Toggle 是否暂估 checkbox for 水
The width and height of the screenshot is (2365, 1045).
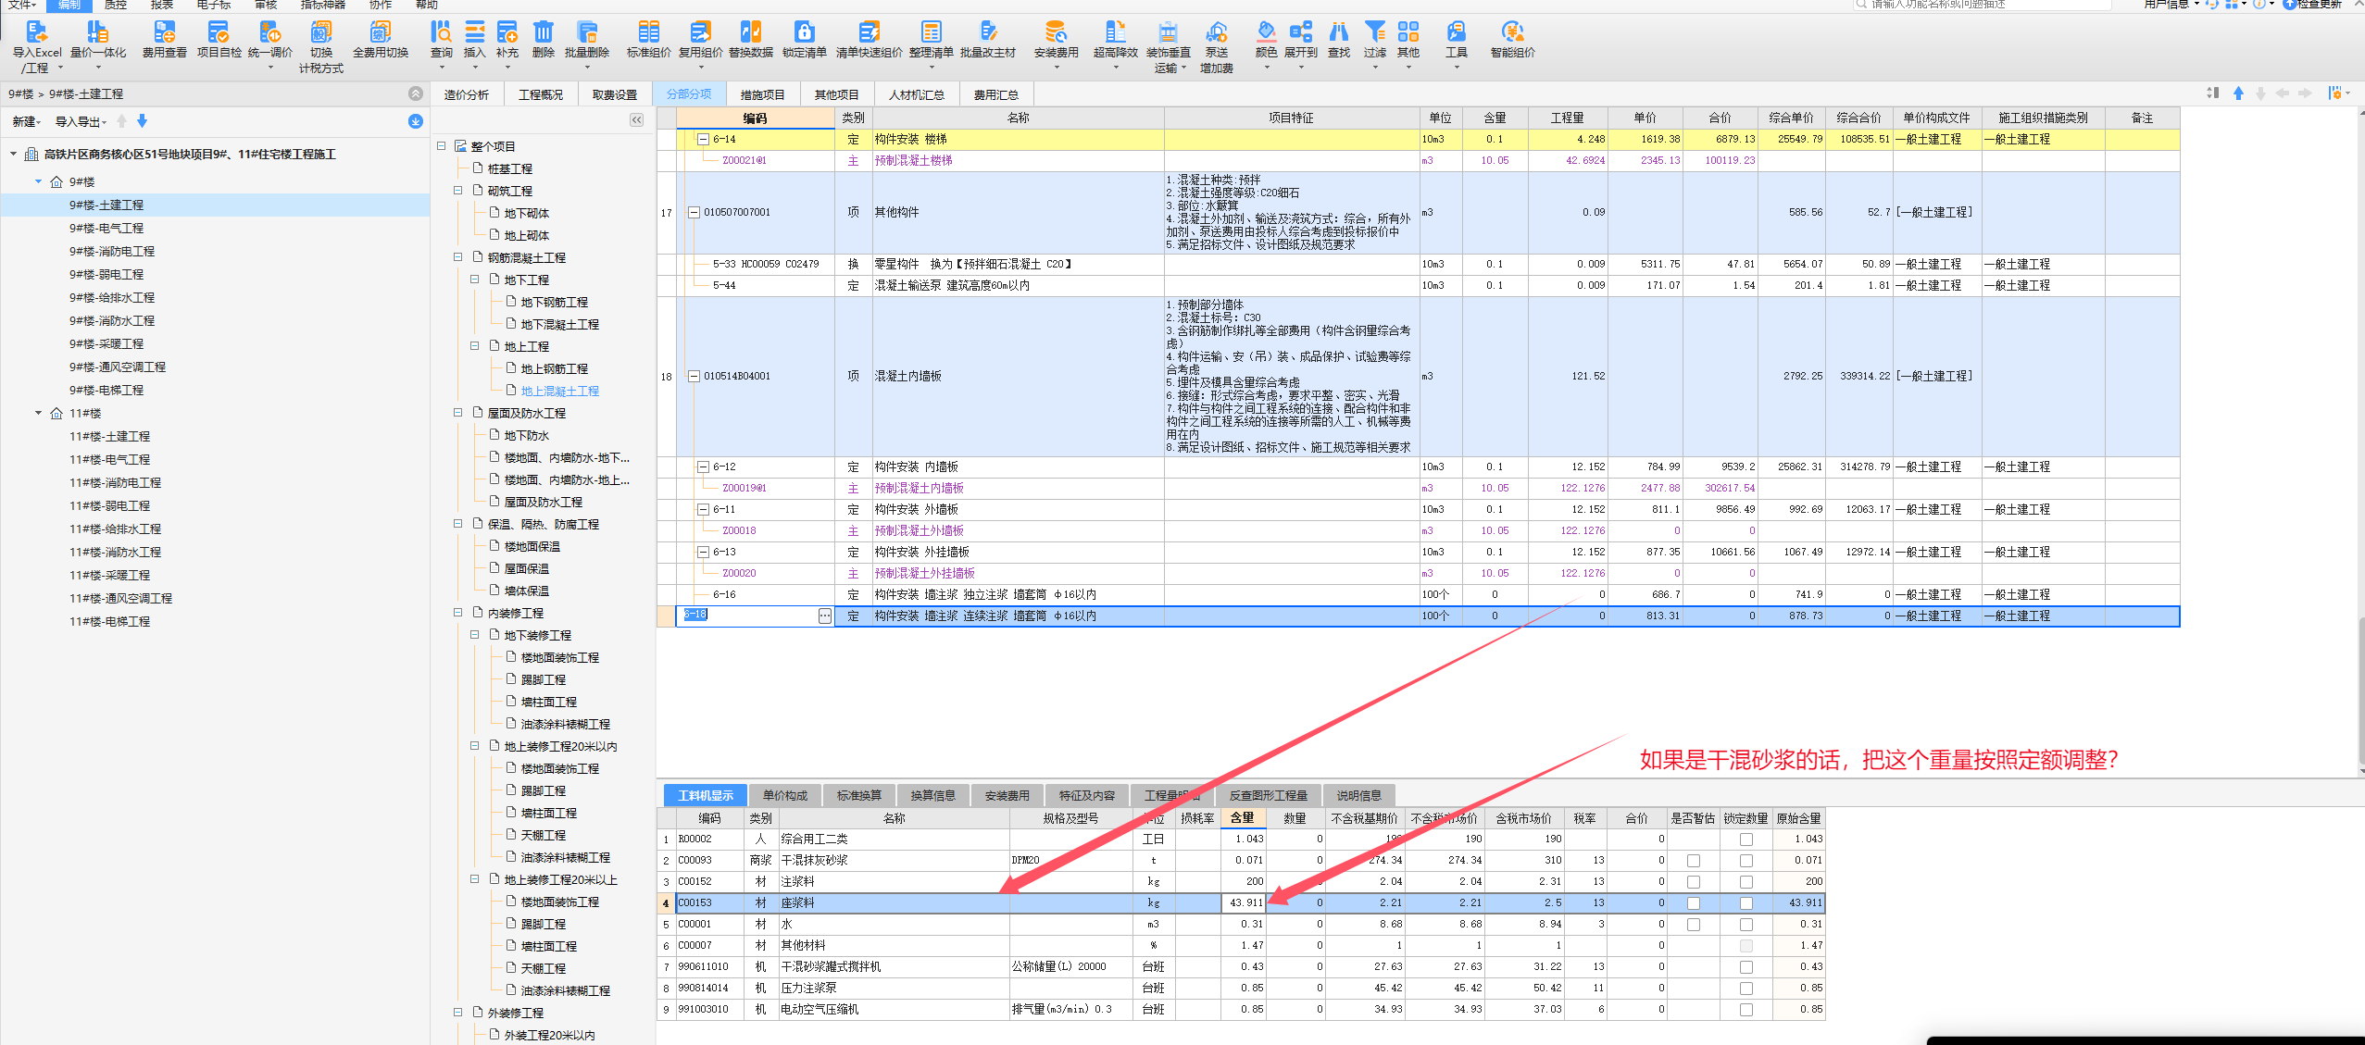[x=1694, y=925]
